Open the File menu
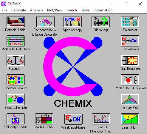 click(4, 10)
